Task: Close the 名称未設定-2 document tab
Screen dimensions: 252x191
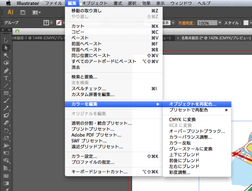Action: [x=178, y=38]
